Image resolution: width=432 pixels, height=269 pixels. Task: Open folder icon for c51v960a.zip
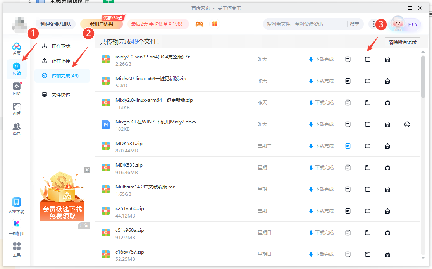tap(368, 233)
